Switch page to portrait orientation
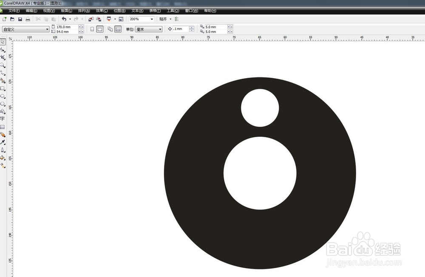The image size is (425, 277). pos(92,29)
